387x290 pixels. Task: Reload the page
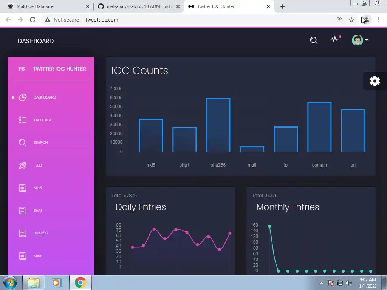pyautogui.click(x=33, y=20)
